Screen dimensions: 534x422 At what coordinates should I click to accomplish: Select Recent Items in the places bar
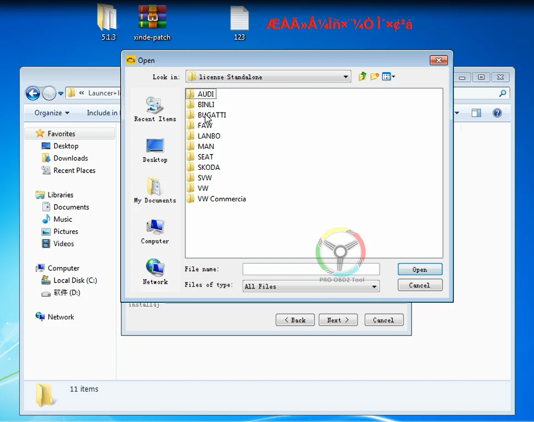[x=155, y=109]
